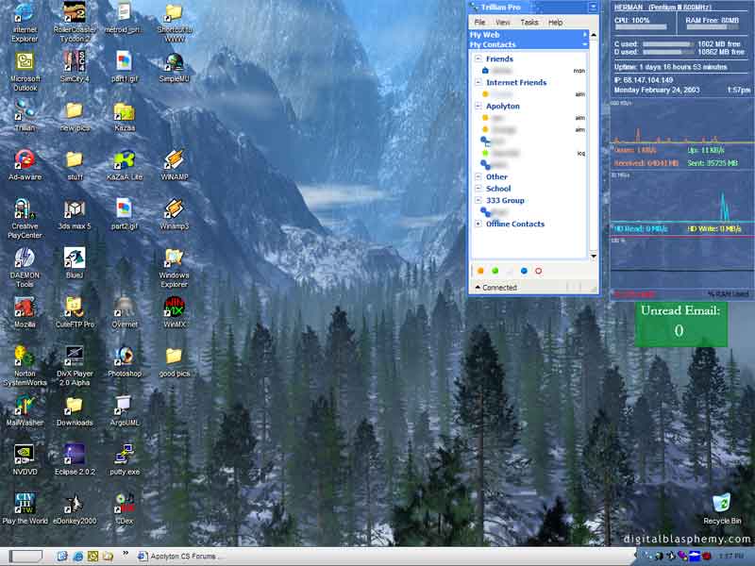The width and height of the screenshot is (755, 566).
Task: Open the CuteFTP Pro shortcut
Action: pyautogui.click(x=75, y=308)
